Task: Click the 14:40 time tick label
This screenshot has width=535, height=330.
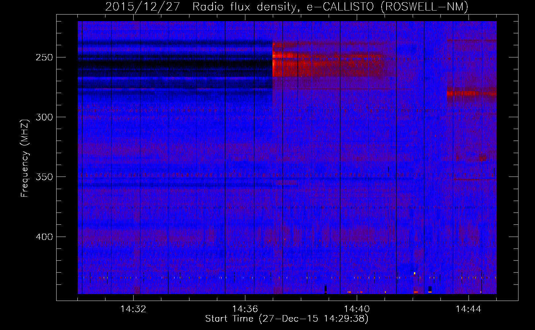Action: pyautogui.click(x=357, y=309)
